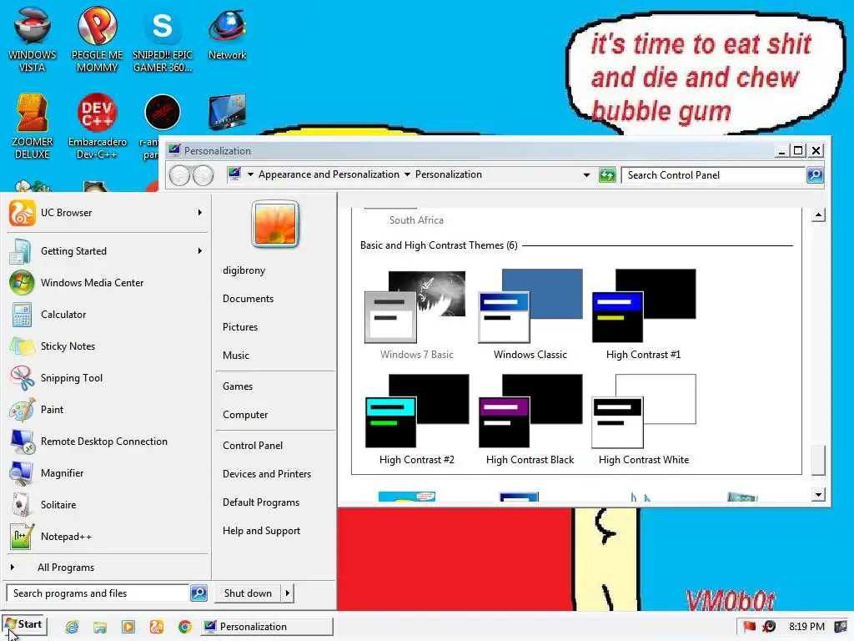Launch Magnifier

pyautogui.click(x=108, y=473)
